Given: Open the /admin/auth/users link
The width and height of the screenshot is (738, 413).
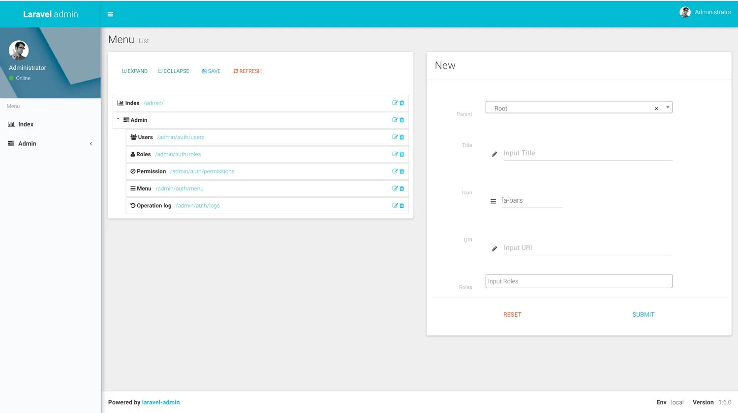Looking at the screenshot, I should tap(181, 138).
